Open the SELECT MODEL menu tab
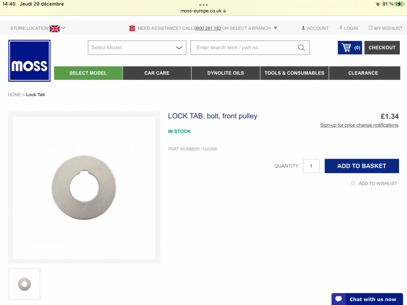The width and height of the screenshot is (407, 305). pyautogui.click(x=88, y=73)
